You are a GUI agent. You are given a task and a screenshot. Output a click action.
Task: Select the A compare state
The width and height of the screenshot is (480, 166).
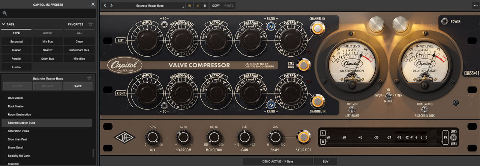pos(197,6)
